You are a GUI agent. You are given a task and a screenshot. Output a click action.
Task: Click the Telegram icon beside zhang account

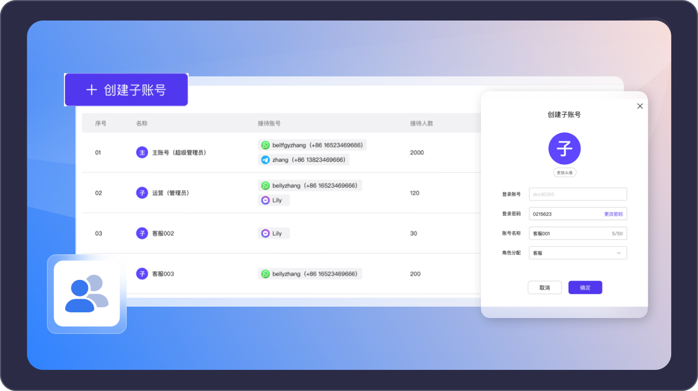pos(265,160)
